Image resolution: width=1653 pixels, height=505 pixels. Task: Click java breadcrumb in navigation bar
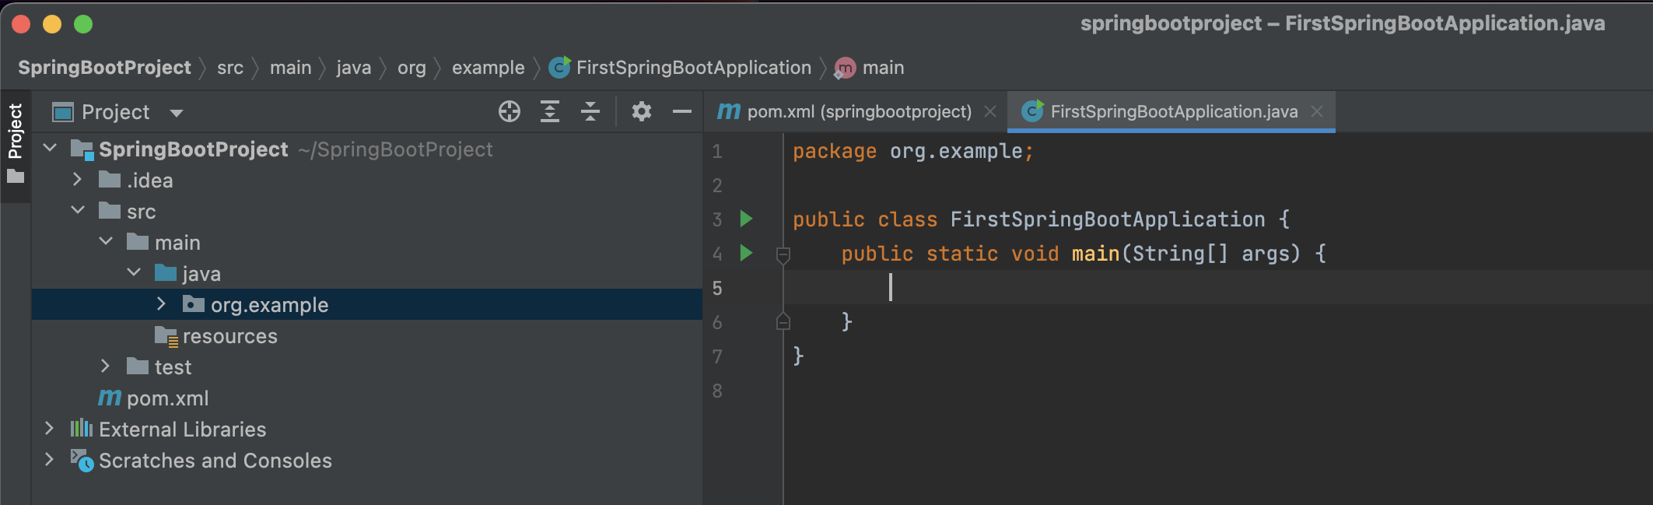click(353, 68)
